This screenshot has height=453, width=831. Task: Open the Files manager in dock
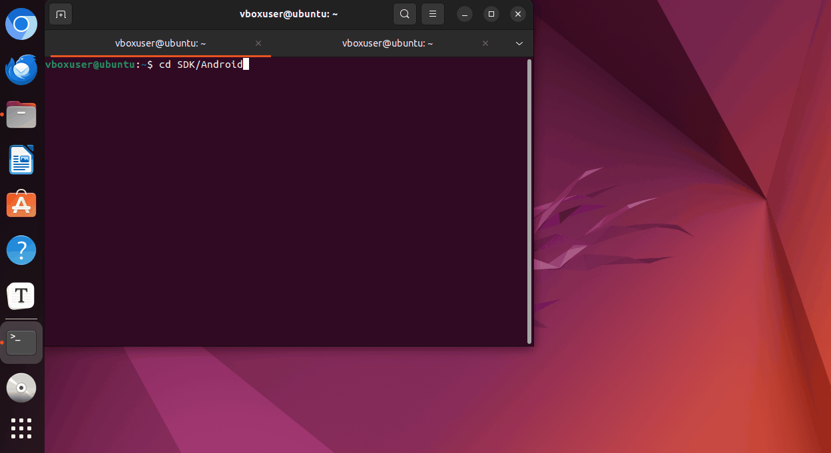pos(21,115)
